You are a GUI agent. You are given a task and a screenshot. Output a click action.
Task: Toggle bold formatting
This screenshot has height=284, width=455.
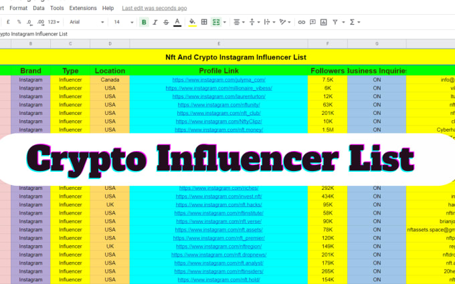coord(144,22)
